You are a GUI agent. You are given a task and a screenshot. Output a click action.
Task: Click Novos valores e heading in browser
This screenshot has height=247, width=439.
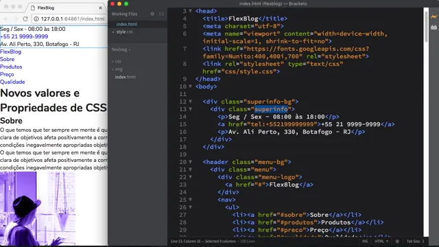[x=40, y=93]
